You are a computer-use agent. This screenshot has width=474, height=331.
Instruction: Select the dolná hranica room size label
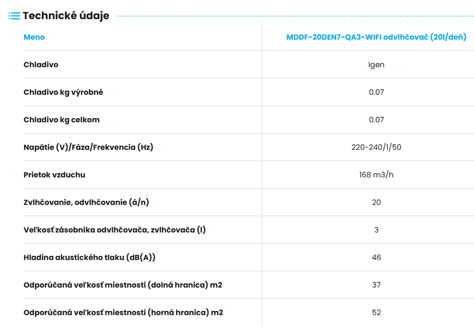point(123,285)
